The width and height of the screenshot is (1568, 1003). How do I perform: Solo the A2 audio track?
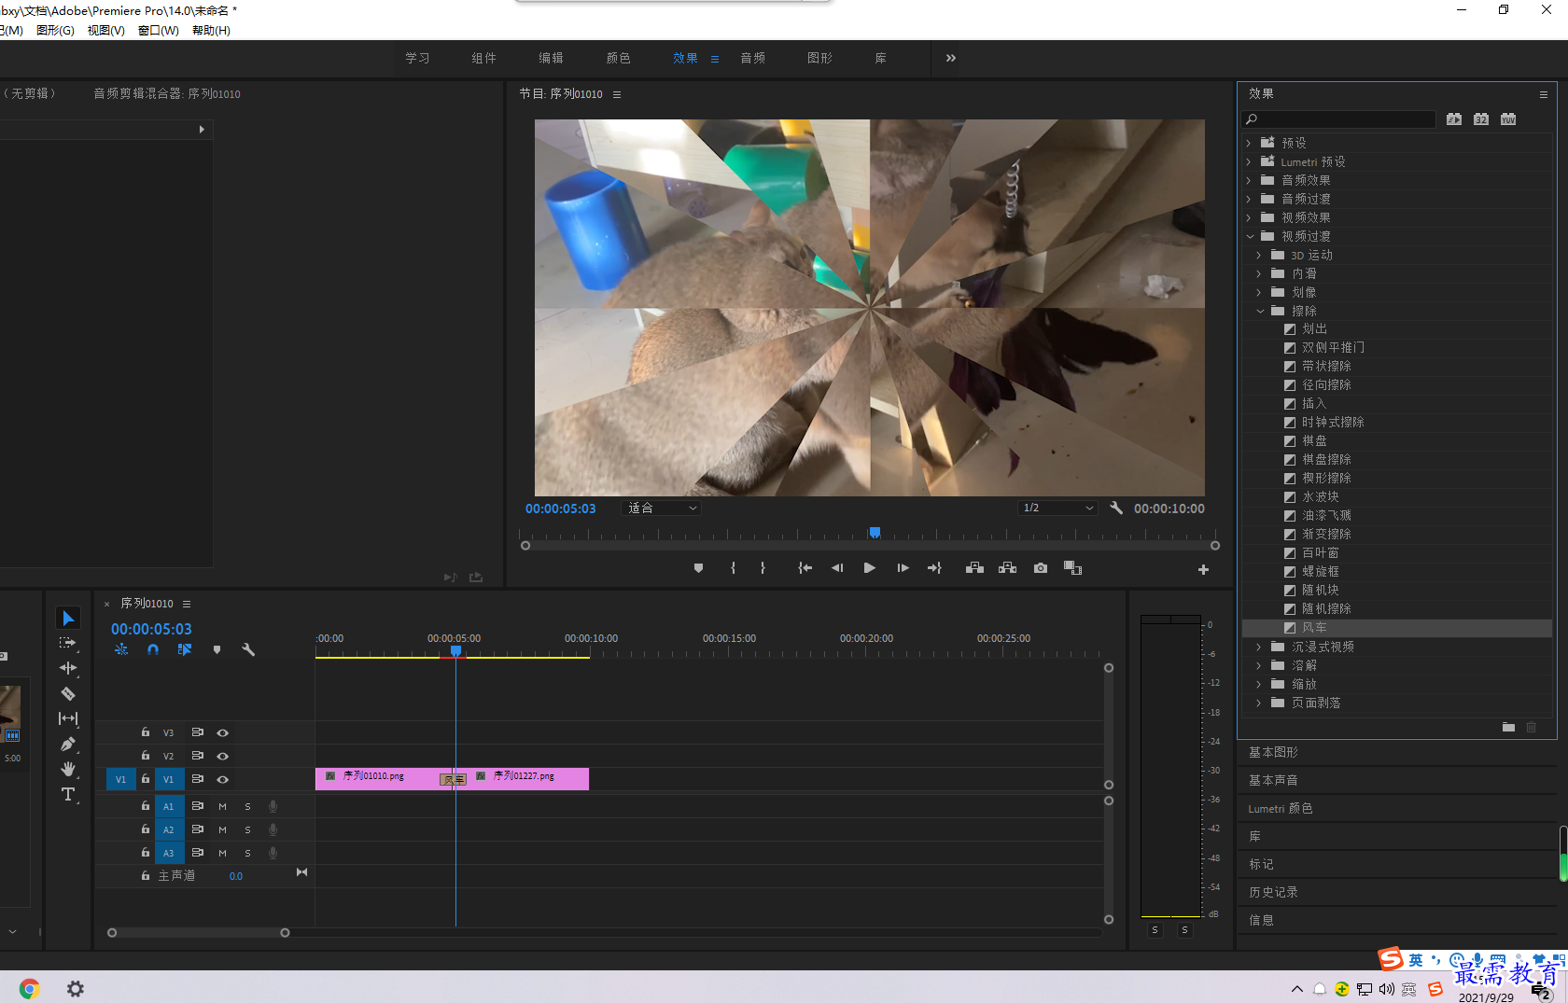click(247, 829)
